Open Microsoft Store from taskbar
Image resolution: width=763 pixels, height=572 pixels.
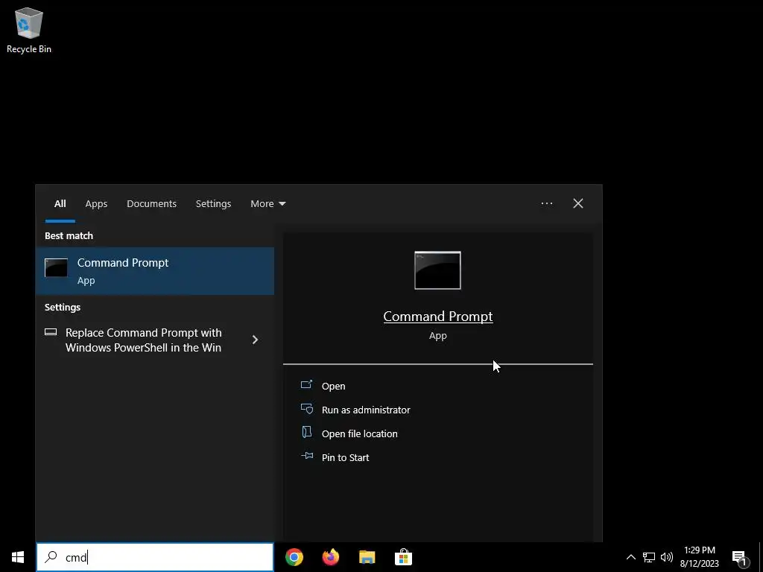(x=403, y=557)
